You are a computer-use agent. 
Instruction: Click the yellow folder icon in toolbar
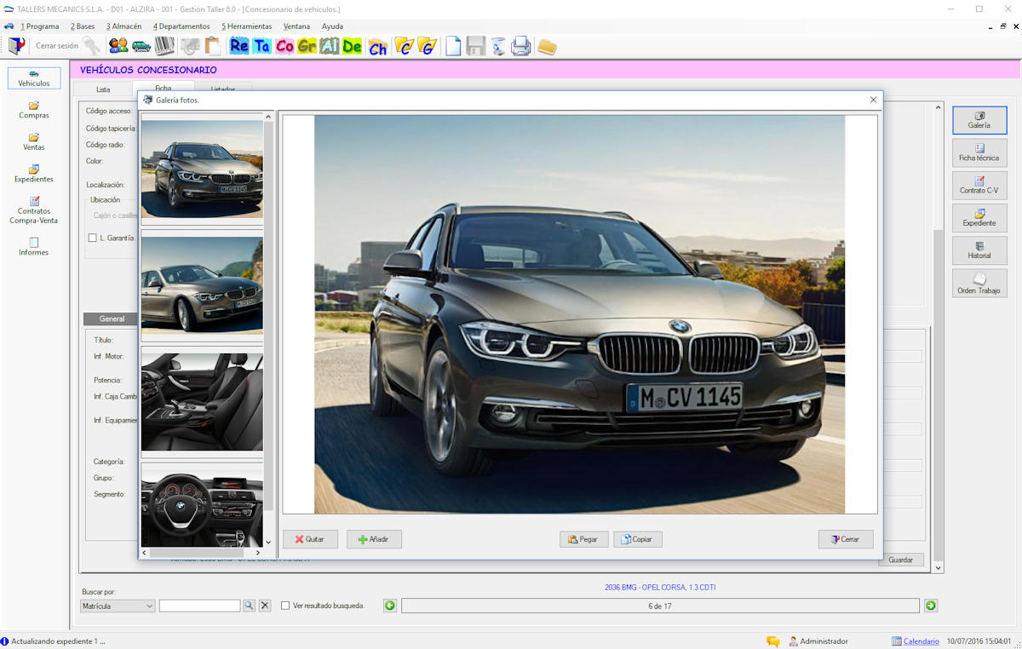point(547,46)
